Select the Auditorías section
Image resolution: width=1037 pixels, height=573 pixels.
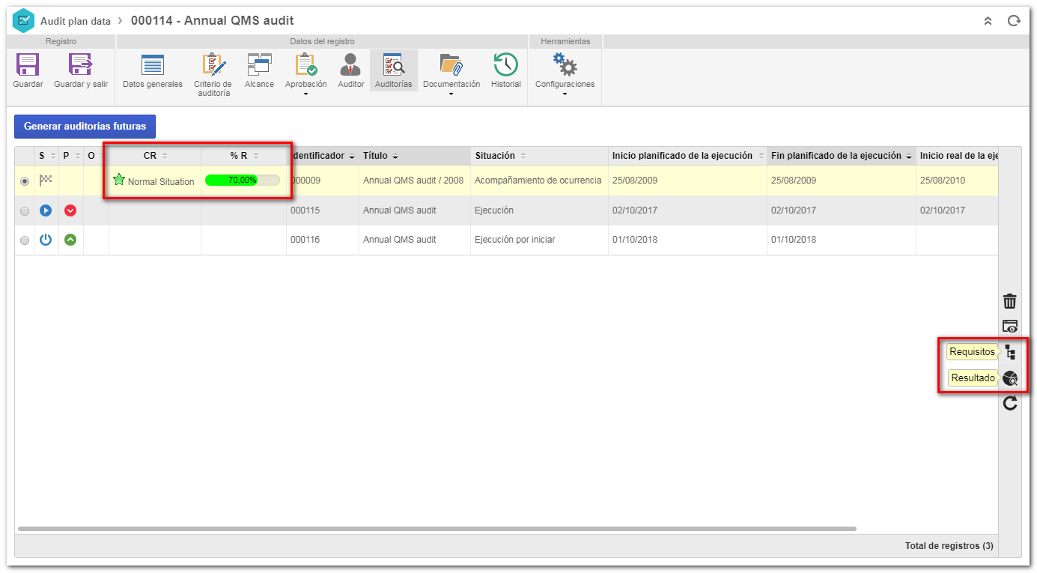tap(394, 71)
